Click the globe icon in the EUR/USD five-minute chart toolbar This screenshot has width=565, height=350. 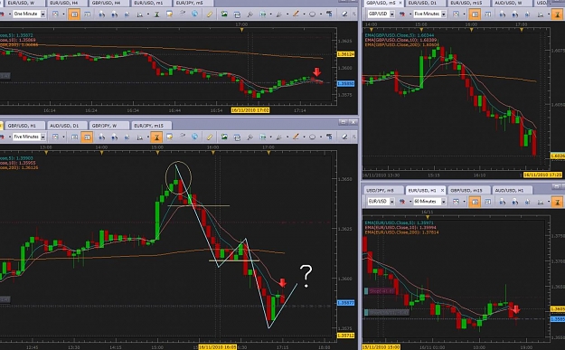194,137
